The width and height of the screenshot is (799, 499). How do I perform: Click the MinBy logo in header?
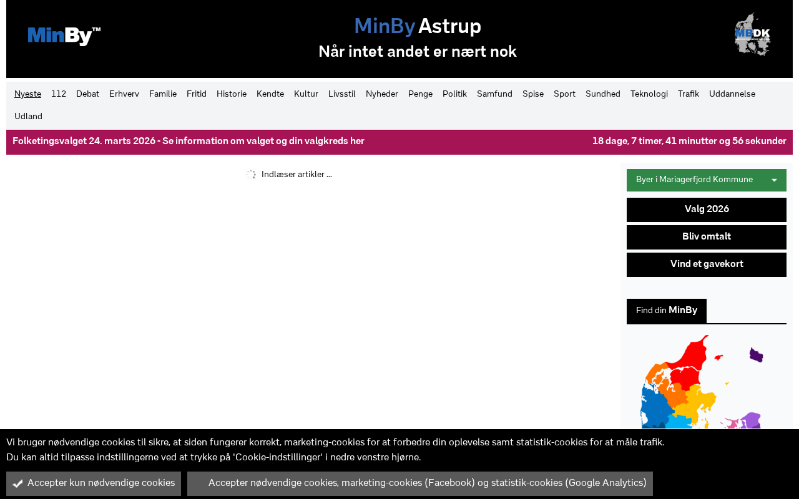(x=64, y=36)
